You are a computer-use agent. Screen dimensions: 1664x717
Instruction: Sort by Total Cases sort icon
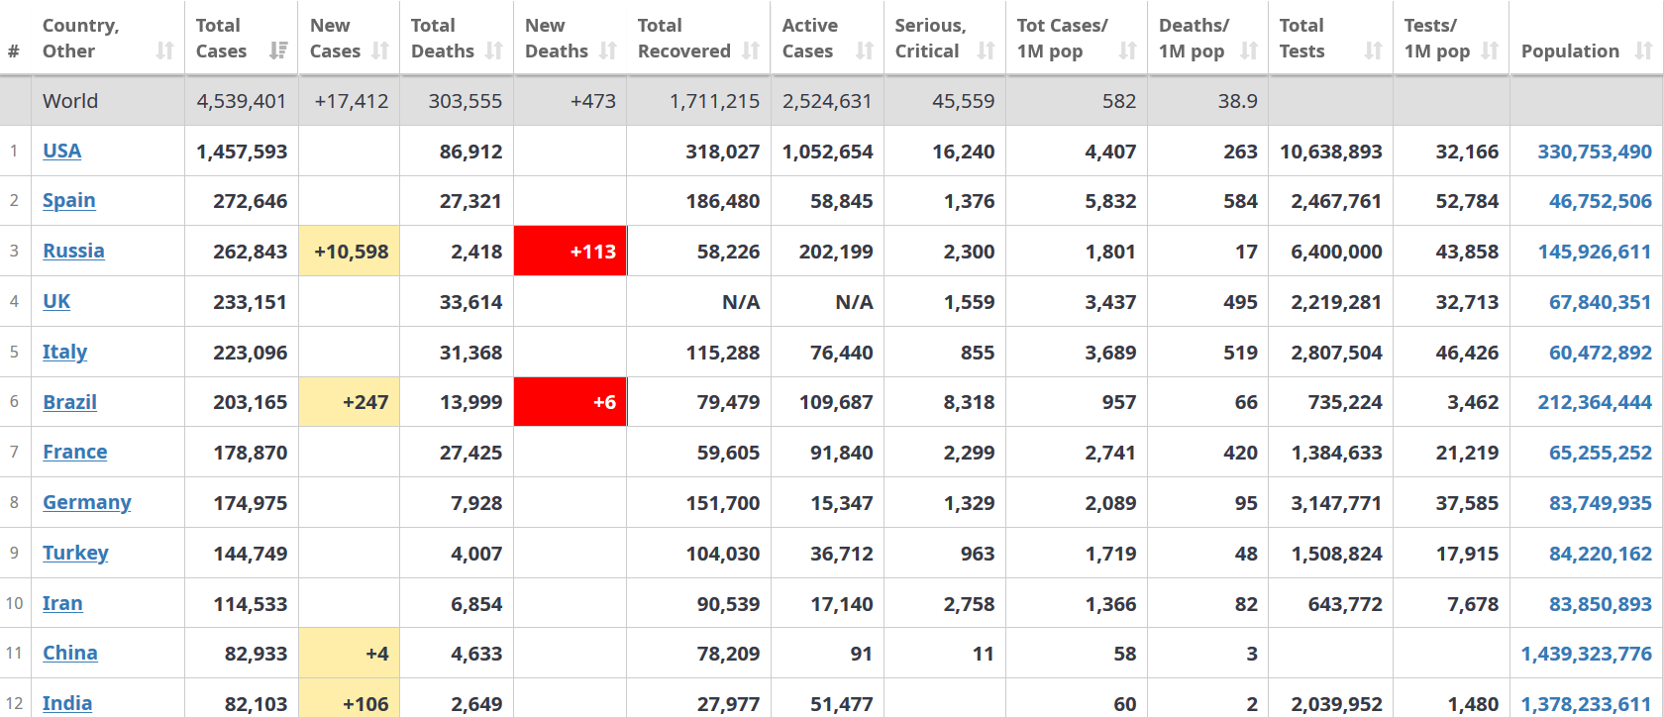coord(278,51)
